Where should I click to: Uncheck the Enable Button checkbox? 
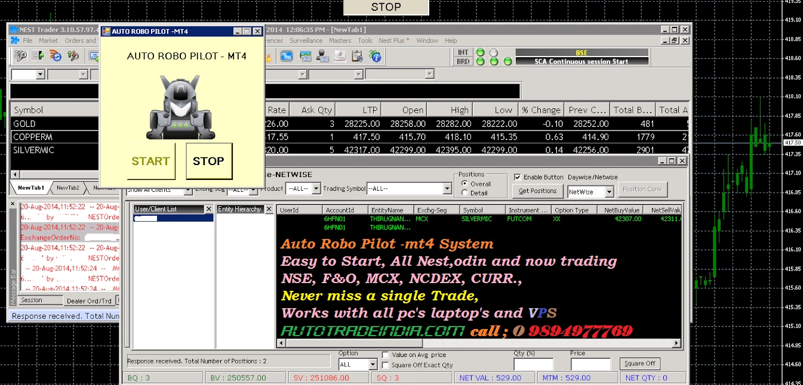pyautogui.click(x=518, y=177)
